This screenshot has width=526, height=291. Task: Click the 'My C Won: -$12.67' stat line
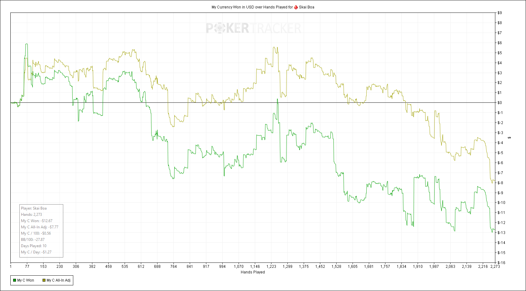[x=37, y=221]
